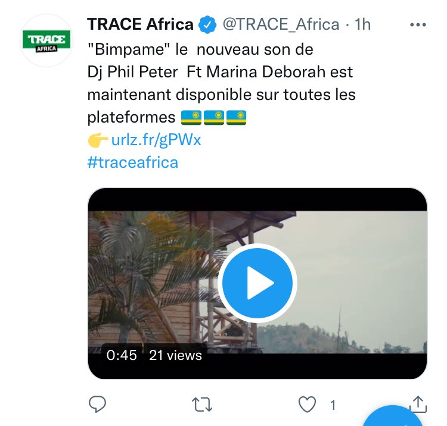447x426 pixels.
Task: Open the #traceafrica hashtag
Action: (x=132, y=162)
